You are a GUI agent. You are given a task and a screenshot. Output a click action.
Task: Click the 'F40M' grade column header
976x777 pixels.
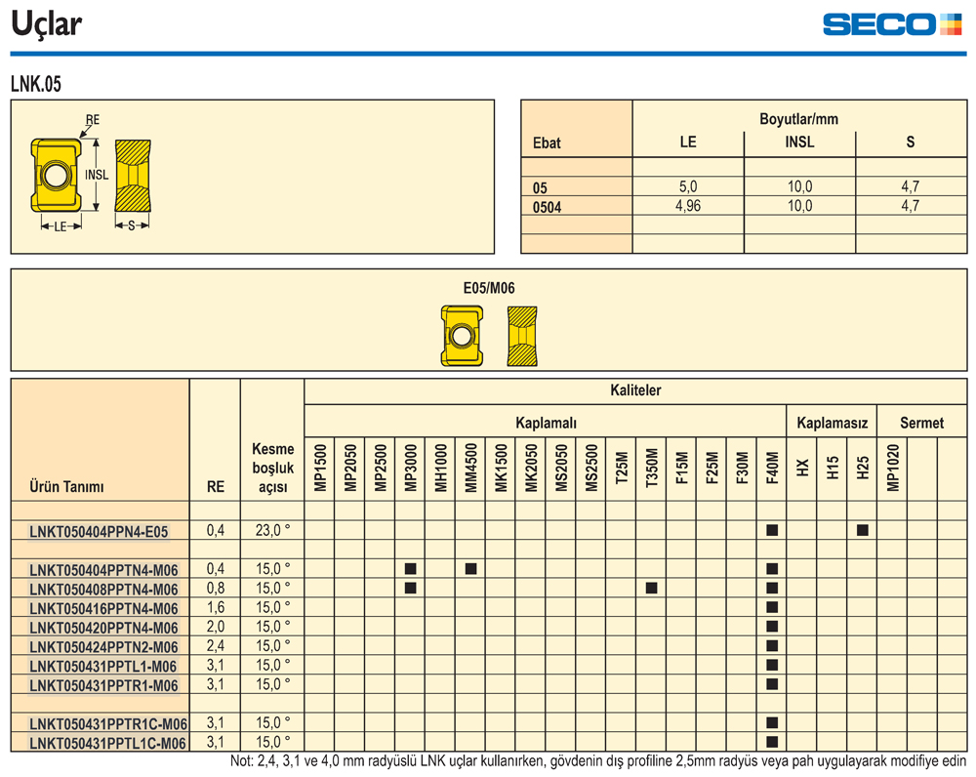(772, 469)
